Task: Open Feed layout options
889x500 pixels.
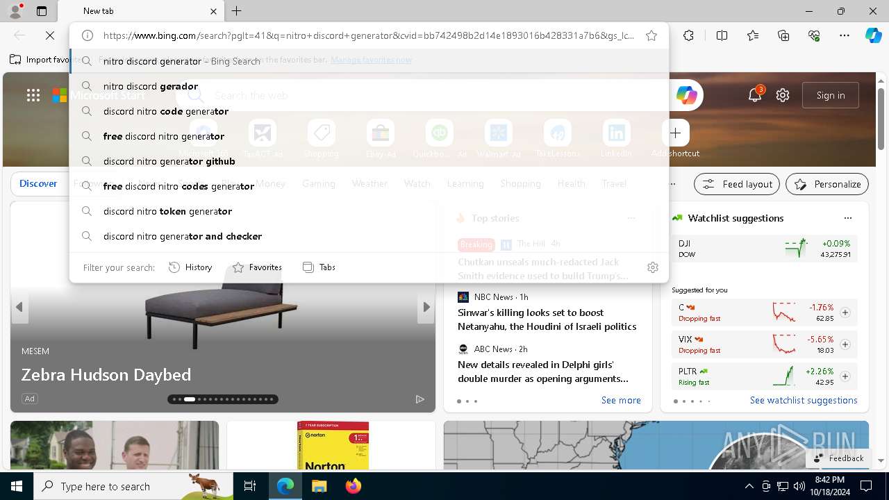Action: (738, 184)
